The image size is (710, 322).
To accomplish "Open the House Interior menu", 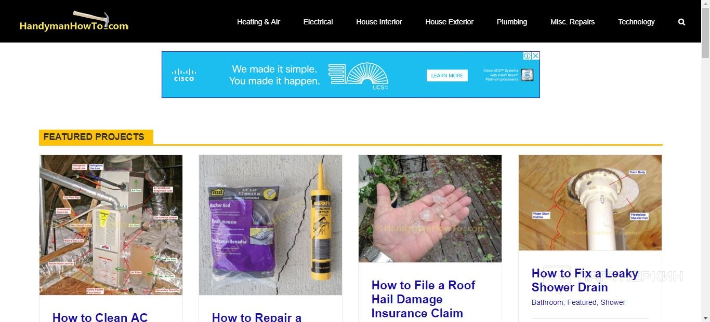I will point(379,22).
